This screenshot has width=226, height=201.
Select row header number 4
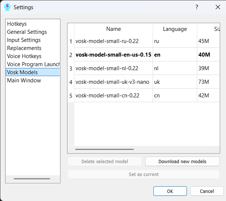coord(71,82)
